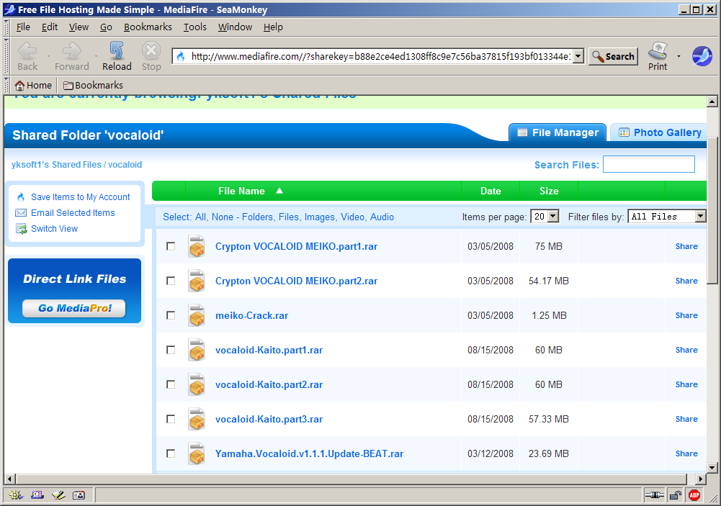Click the Switch View link
Image resolution: width=721 pixels, height=506 pixels.
[54, 228]
